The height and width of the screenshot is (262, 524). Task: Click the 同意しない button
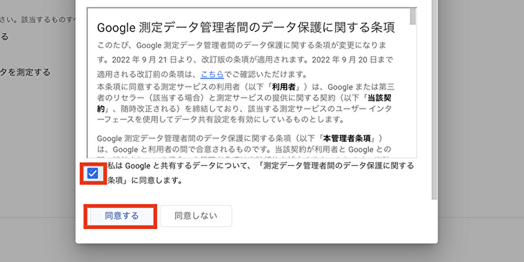pos(196,216)
